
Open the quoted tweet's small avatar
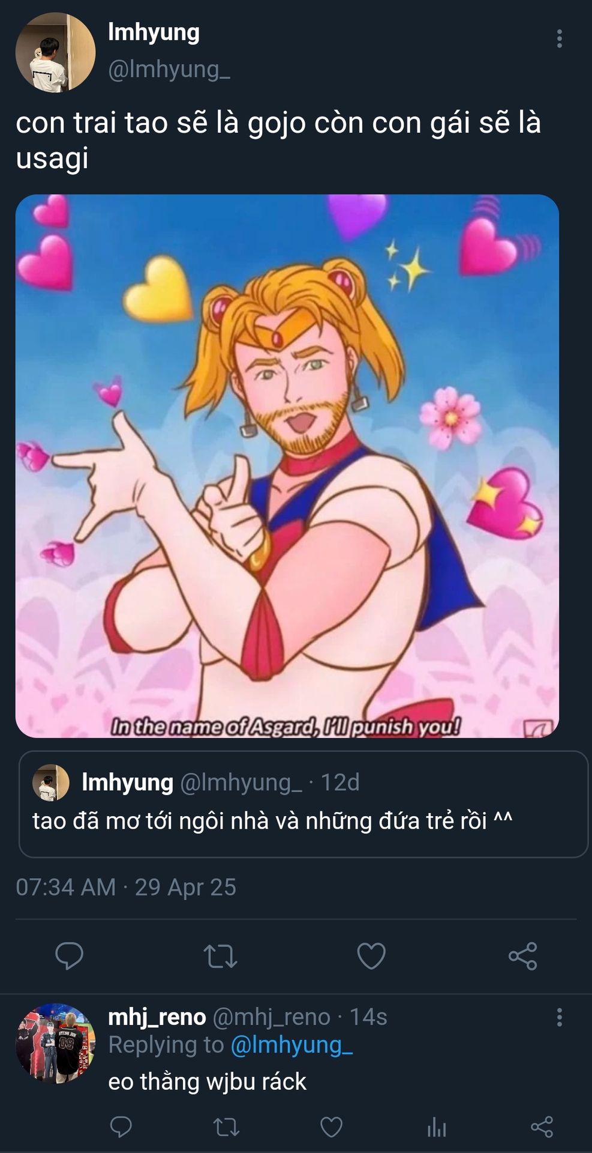(x=51, y=782)
